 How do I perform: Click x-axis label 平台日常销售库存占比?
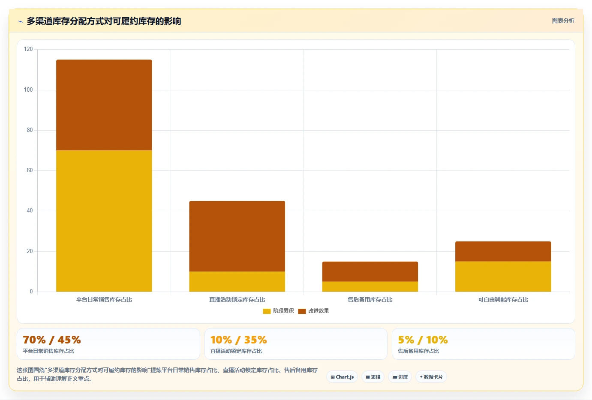[x=104, y=299]
